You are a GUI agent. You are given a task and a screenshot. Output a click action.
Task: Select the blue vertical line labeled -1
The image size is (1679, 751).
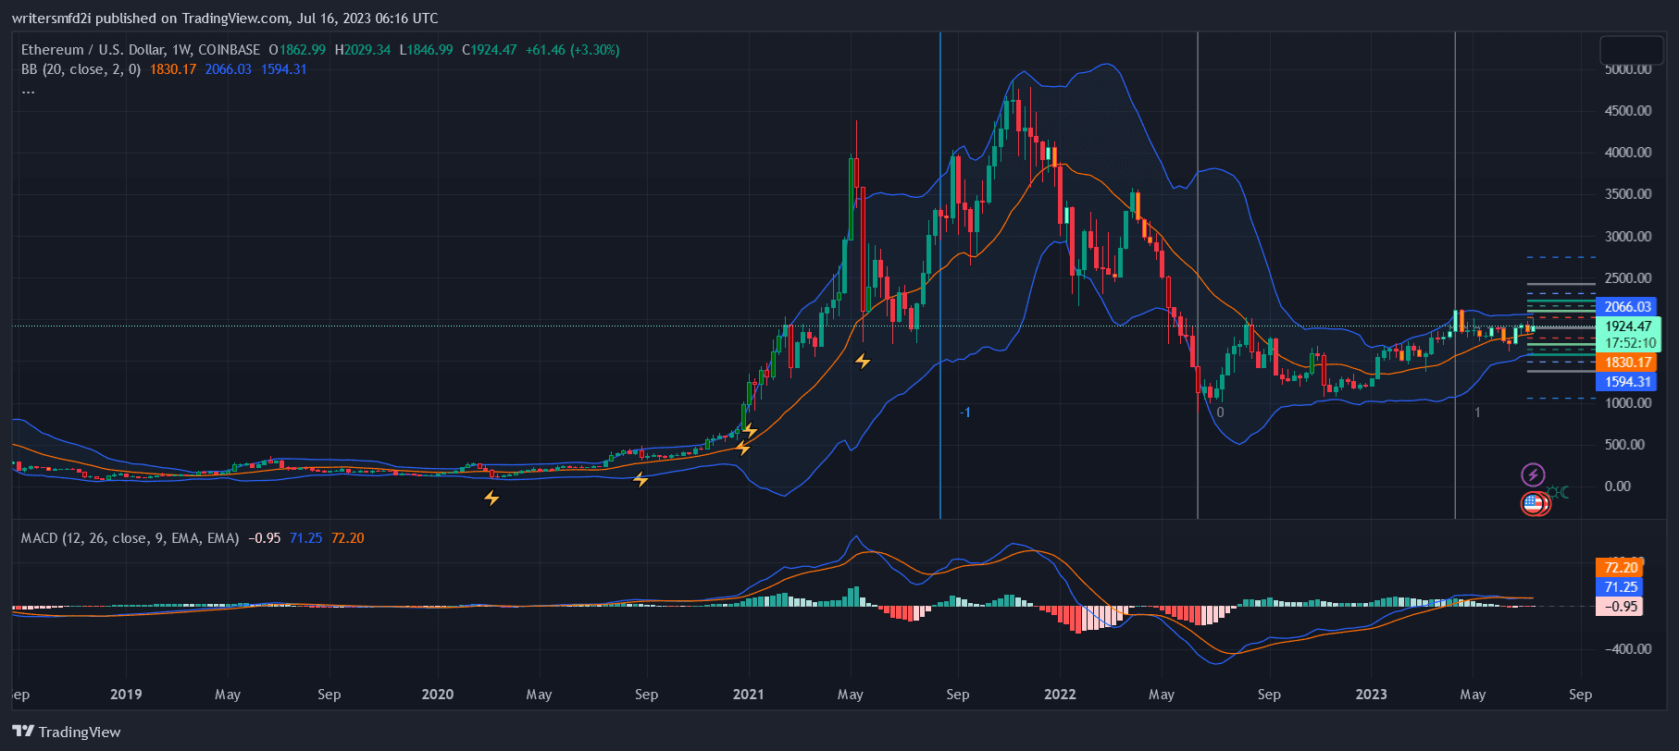tap(940, 277)
